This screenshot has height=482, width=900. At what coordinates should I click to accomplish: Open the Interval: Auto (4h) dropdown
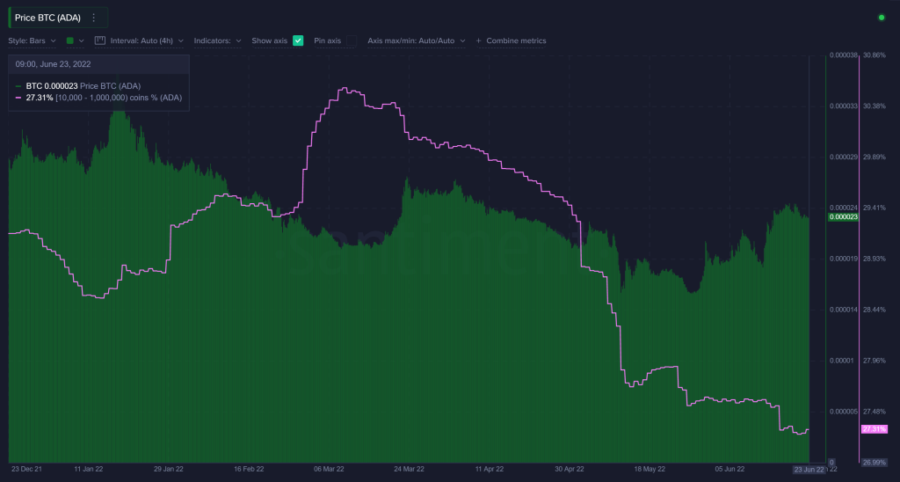[x=146, y=40]
